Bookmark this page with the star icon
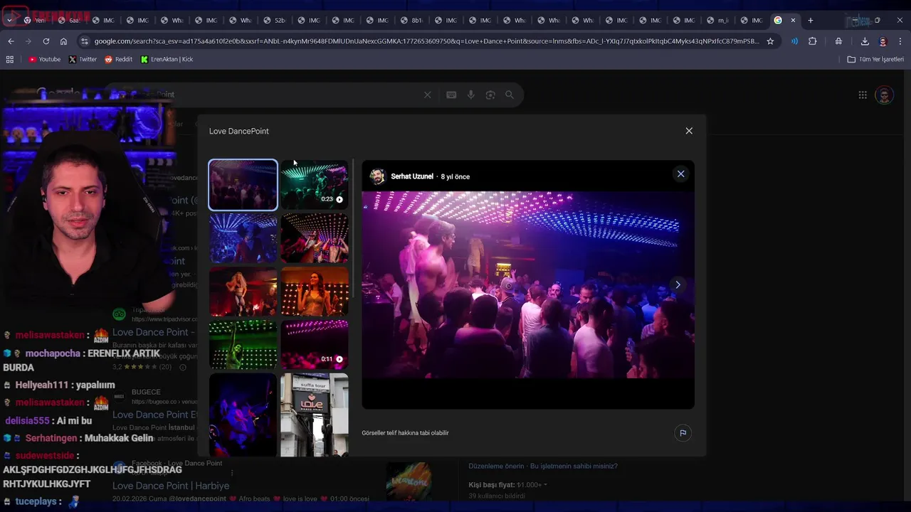Screen dimensions: 911x512 coord(770,41)
